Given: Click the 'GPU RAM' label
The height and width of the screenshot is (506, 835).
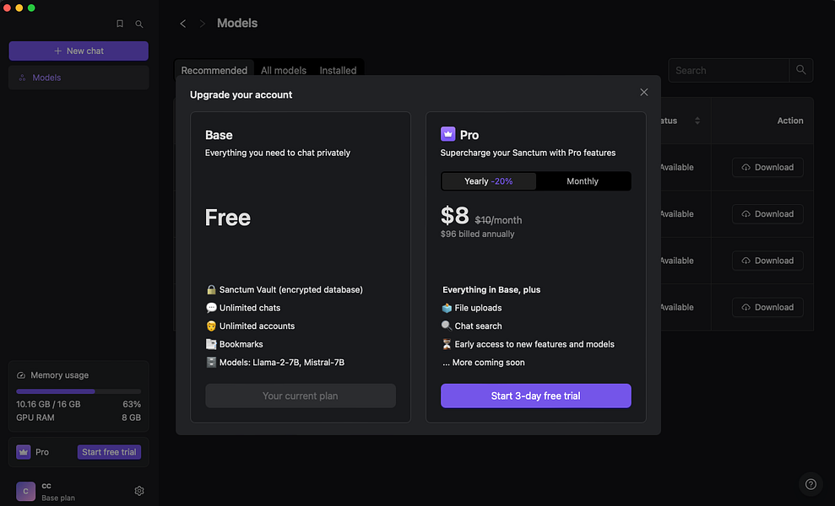Looking at the screenshot, I should (x=35, y=417).
